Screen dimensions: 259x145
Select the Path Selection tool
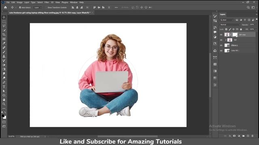pyautogui.click(x=4, y=91)
